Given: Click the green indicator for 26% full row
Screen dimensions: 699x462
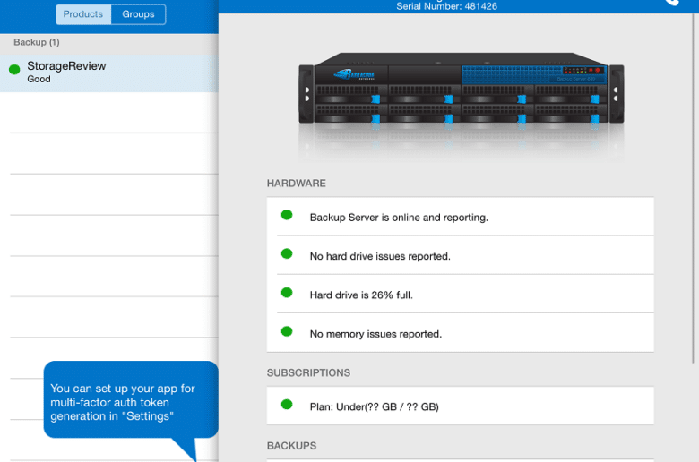Looking at the screenshot, I should (x=287, y=293).
